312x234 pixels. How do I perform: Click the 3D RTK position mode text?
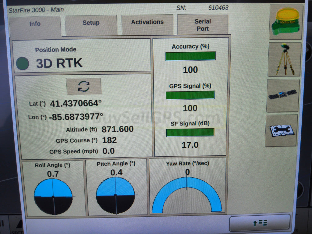[x=59, y=63]
